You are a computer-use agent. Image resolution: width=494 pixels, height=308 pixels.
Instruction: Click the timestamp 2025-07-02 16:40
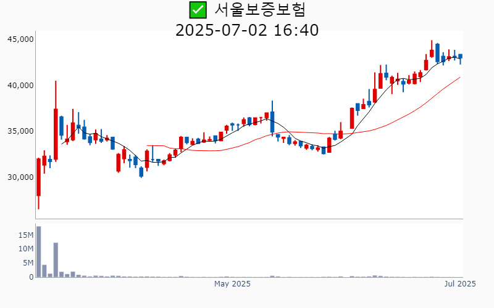(x=247, y=30)
